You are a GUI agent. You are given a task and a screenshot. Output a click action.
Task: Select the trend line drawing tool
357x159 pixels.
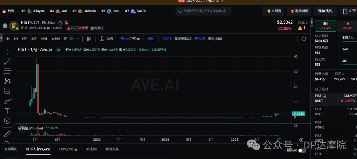point(7,61)
